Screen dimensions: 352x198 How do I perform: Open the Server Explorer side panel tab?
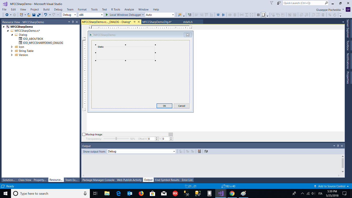(348, 28)
